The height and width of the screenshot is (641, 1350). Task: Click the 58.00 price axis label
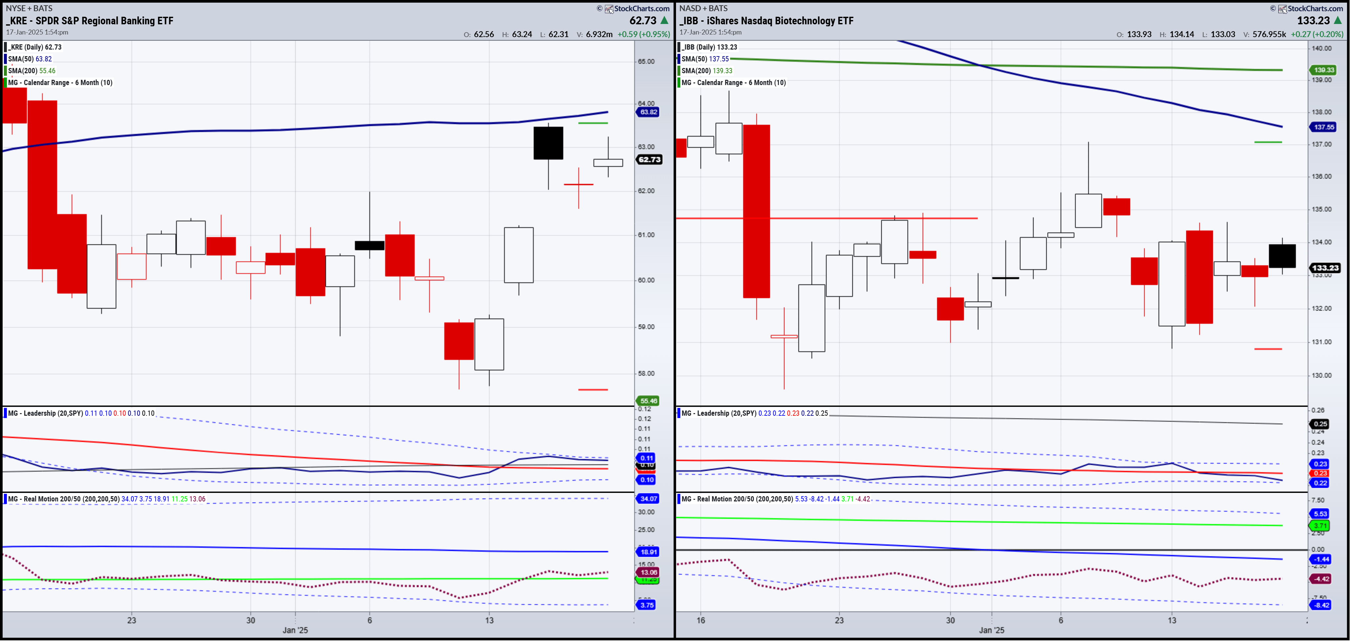pos(646,374)
